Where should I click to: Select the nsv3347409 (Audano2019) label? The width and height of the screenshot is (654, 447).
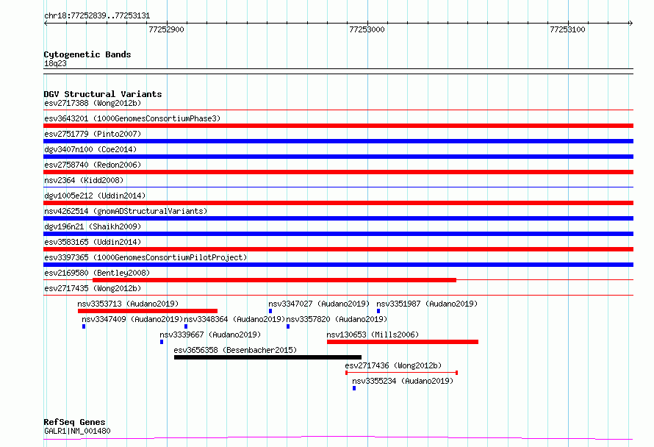click(132, 319)
